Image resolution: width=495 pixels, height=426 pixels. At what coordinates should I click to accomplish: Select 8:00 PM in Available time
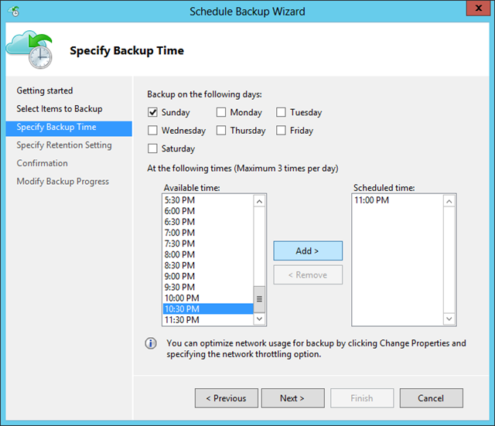tap(208, 254)
